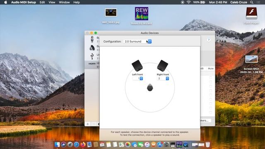
Task: Open the Edit menu
Action: point(42,2)
